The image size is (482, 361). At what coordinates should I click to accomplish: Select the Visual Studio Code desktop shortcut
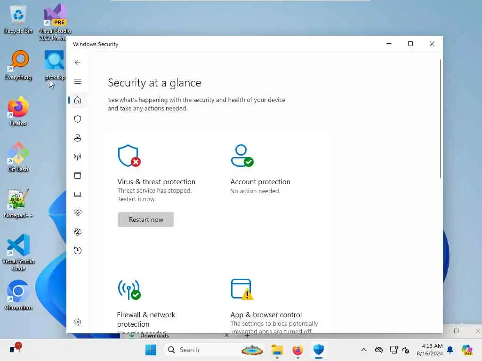[18, 252]
